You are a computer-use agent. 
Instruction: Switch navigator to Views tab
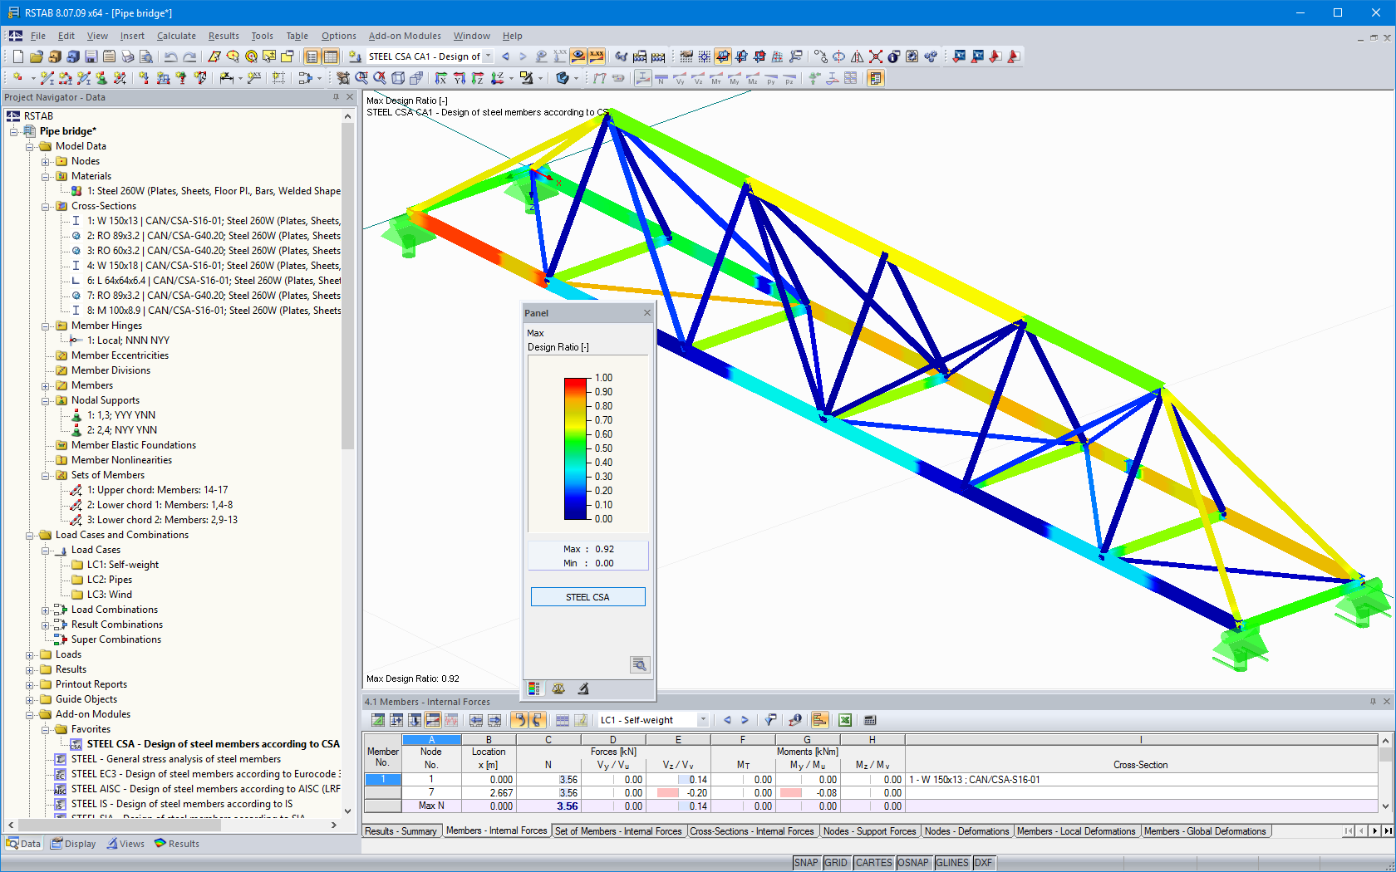[x=125, y=844]
